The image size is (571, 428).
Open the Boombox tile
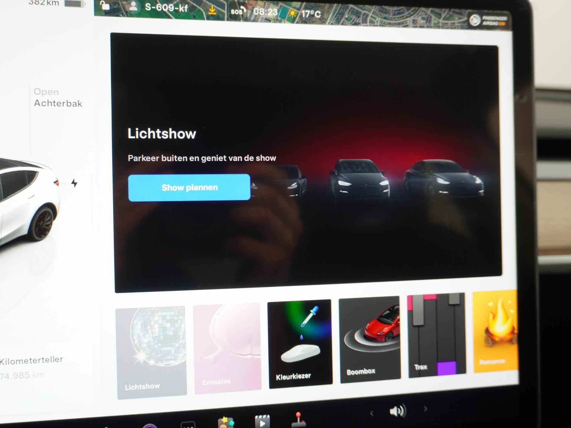point(370,339)
